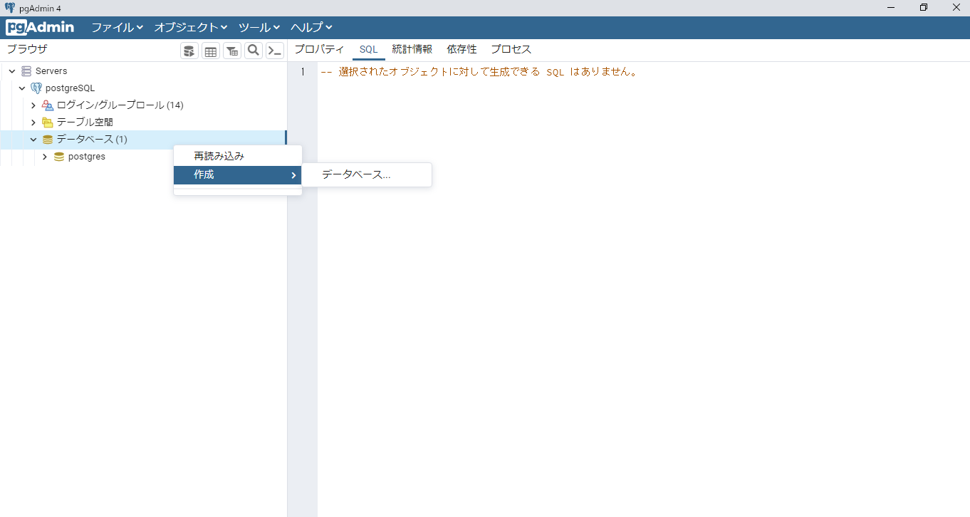Click the pgAdmin 4 title bar icon

click(x=10, y=8)
